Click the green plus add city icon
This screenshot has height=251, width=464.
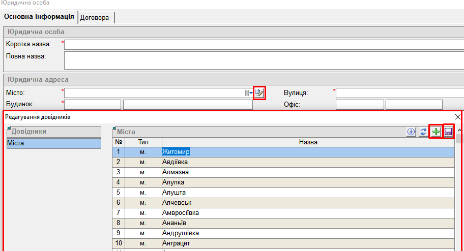pos(436,132)
